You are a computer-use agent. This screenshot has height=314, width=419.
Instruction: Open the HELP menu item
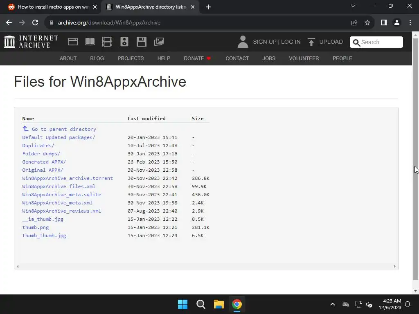[164, 58]
